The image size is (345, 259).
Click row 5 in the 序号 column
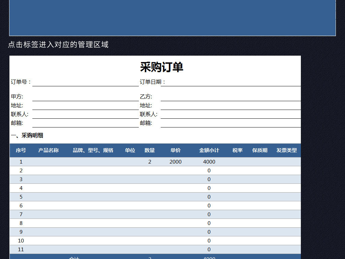click(x=21, y=197)
